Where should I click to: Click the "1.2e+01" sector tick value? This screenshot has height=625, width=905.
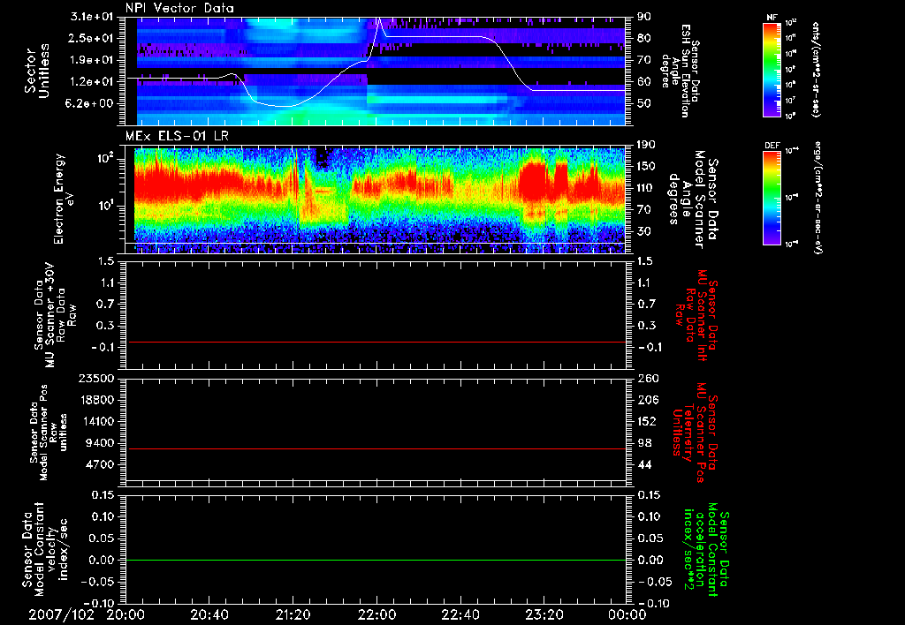[92, 82]
